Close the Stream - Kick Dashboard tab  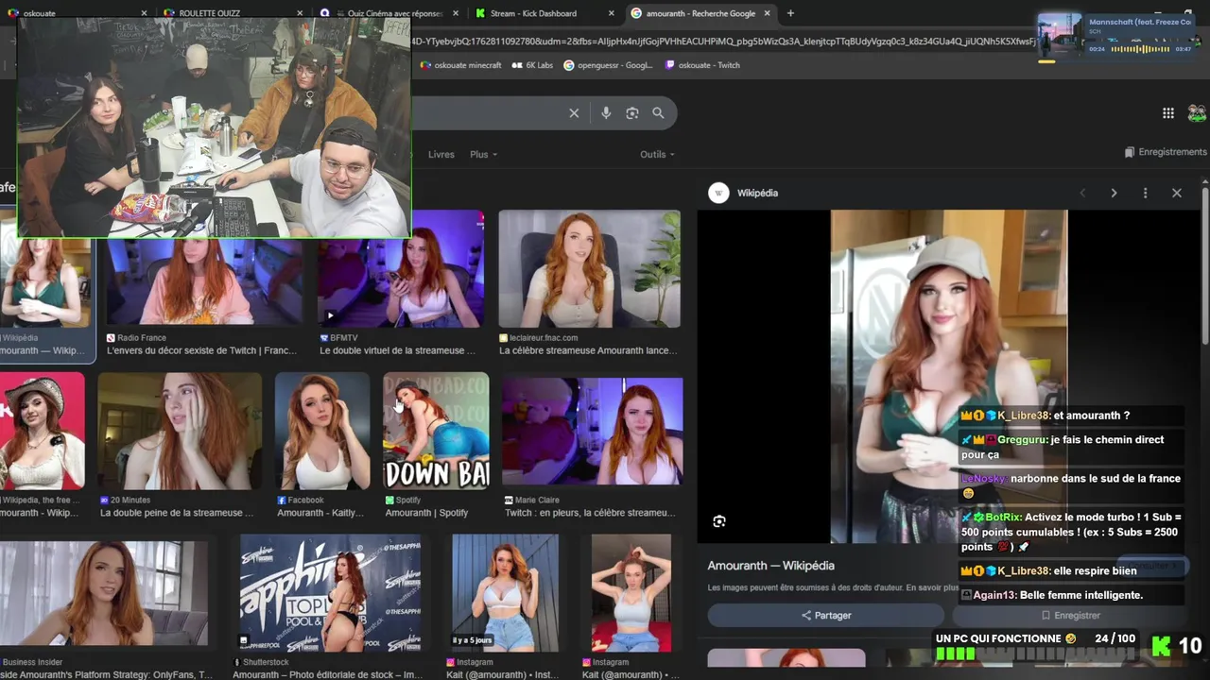click(x=611, y=13)
